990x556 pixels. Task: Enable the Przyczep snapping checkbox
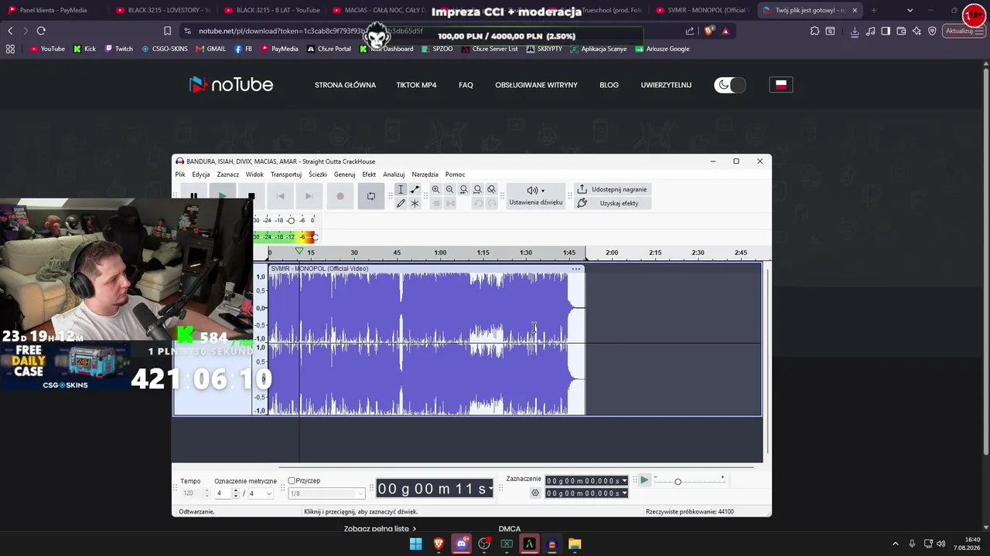coord(292,481)
